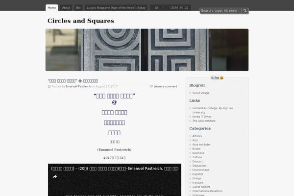Click the (Emanuel Pastreich) text in post

114,149
